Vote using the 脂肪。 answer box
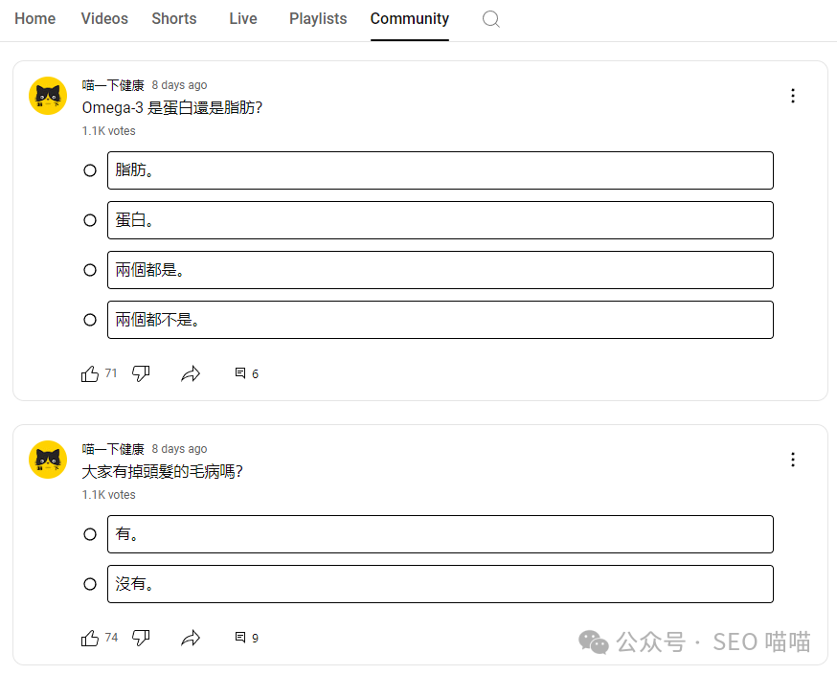 click(441, 170)
